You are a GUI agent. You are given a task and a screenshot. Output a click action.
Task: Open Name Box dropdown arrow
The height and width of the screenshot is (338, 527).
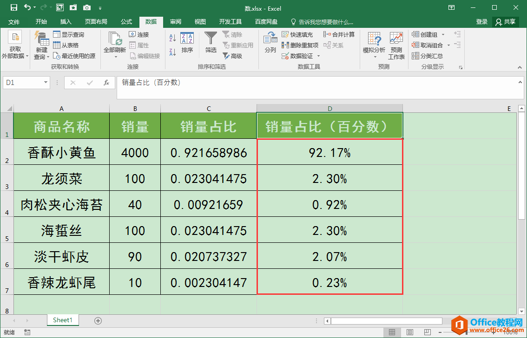click(x=46, y=83)
